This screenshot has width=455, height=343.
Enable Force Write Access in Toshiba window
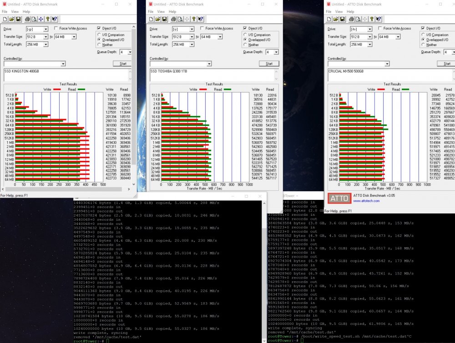click(202, 28)
